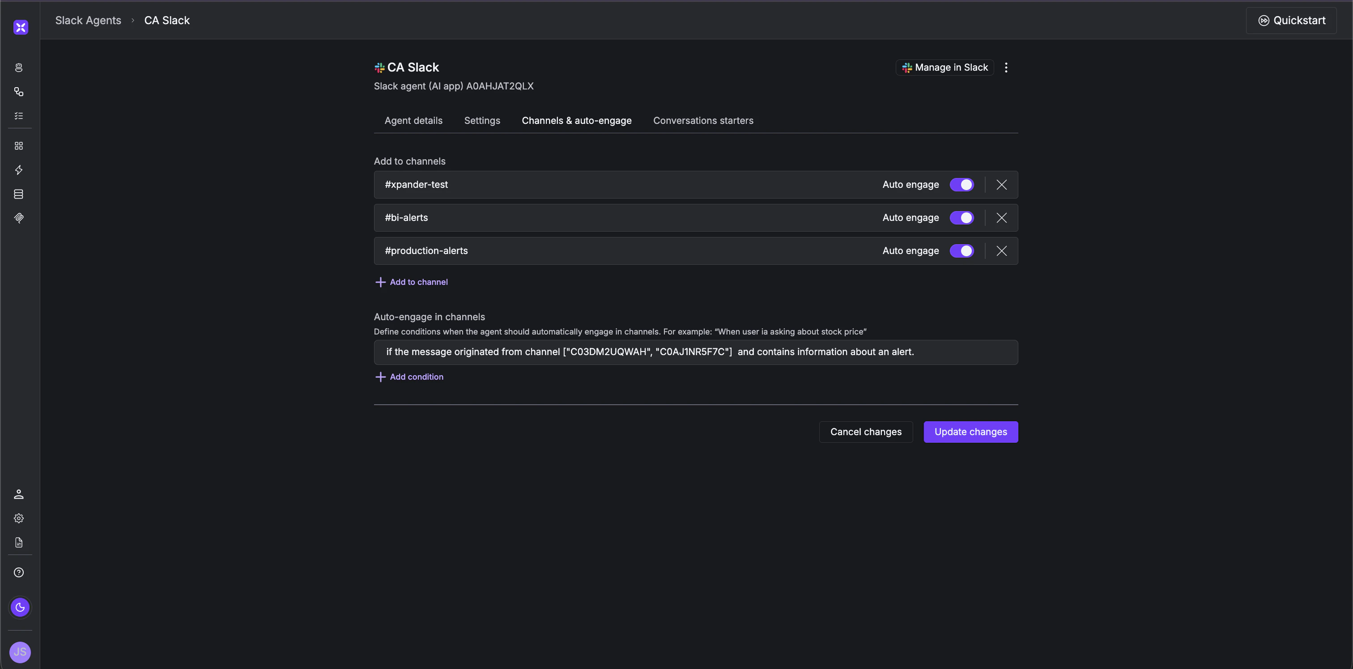Go back to Slack Agents breadcrumb
The height and width of the screenshot is (669, 1353).
88,21
